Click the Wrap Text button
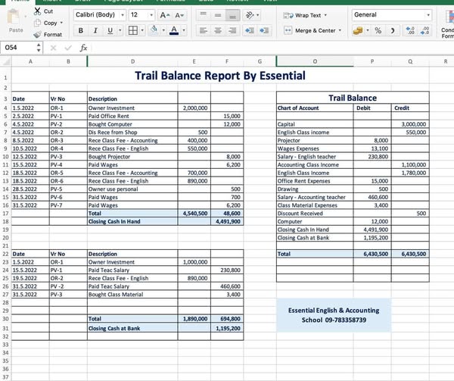 point(303,15)
